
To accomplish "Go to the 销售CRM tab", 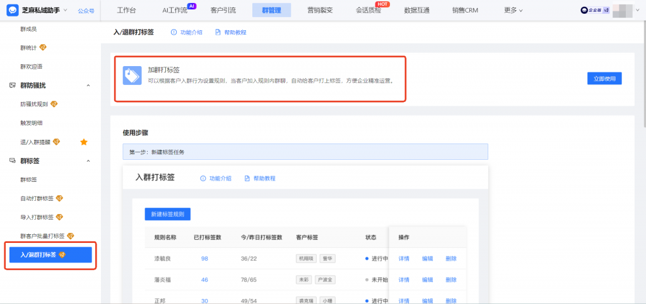I will (x=465, y=10).
